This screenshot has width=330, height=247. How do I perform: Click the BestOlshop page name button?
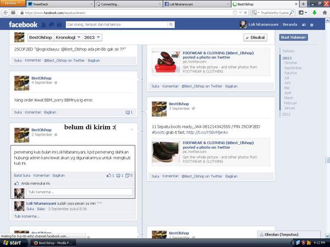[x=41, y=37]
